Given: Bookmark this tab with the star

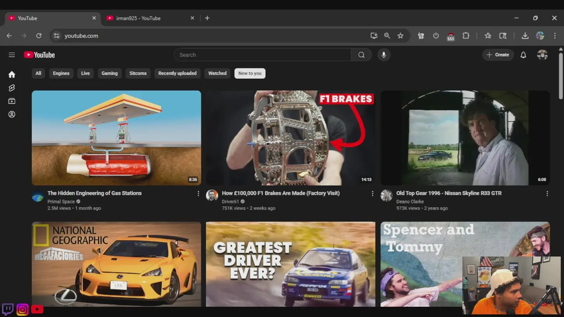Looking at the screenshot, I should [401, 36].
